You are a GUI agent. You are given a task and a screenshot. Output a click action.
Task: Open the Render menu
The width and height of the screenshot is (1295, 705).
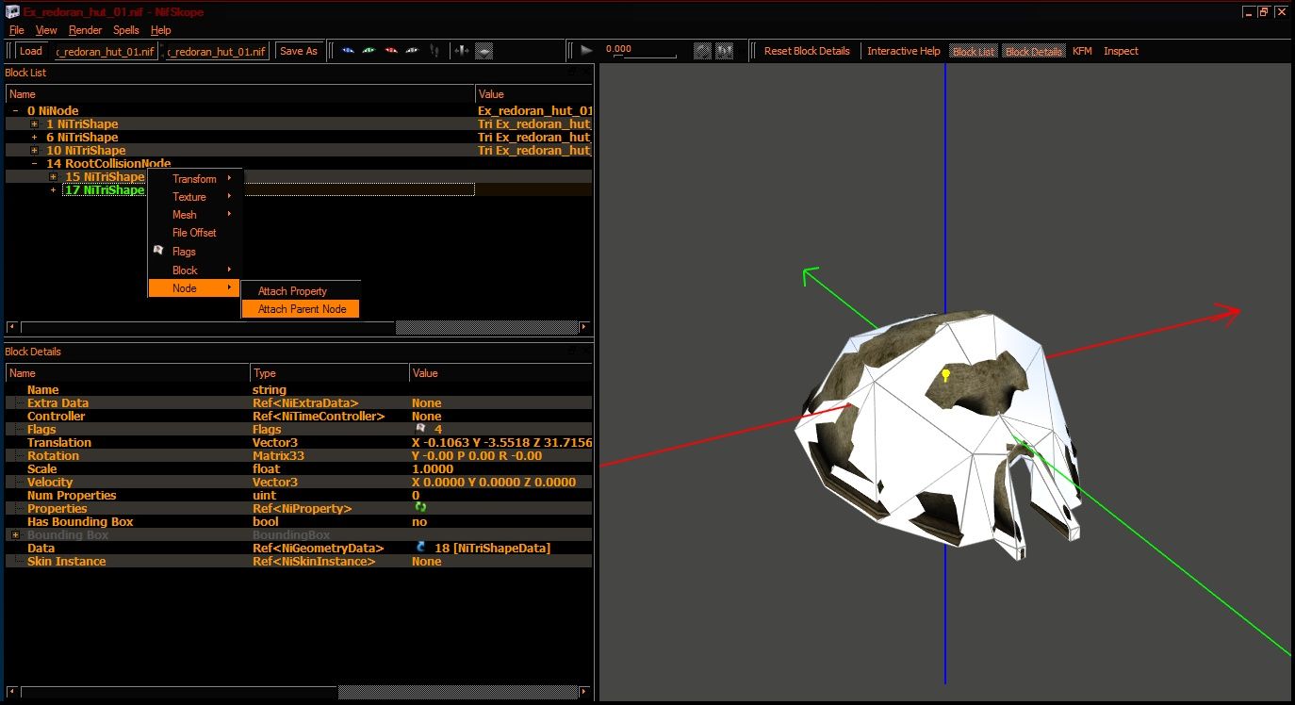pyautogui.click(x=86, y=30)
